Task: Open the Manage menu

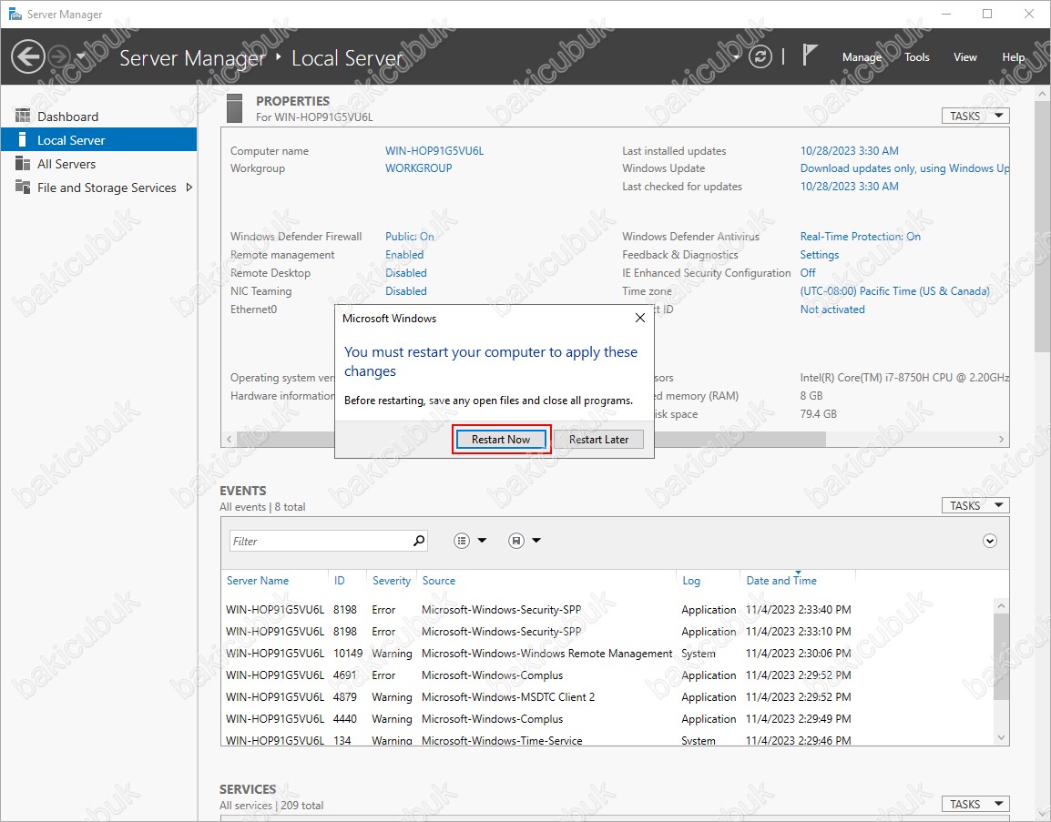Action: [862, 57]
